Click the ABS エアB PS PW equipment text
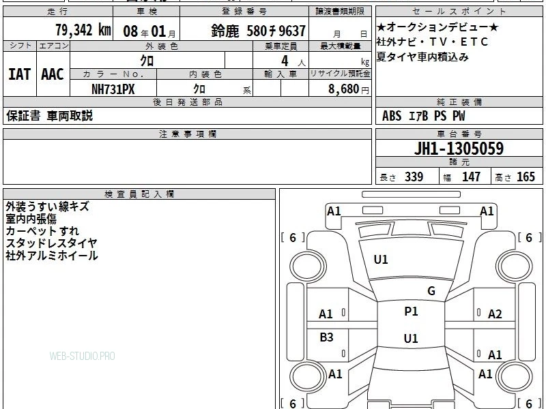 tap(423, 116)
